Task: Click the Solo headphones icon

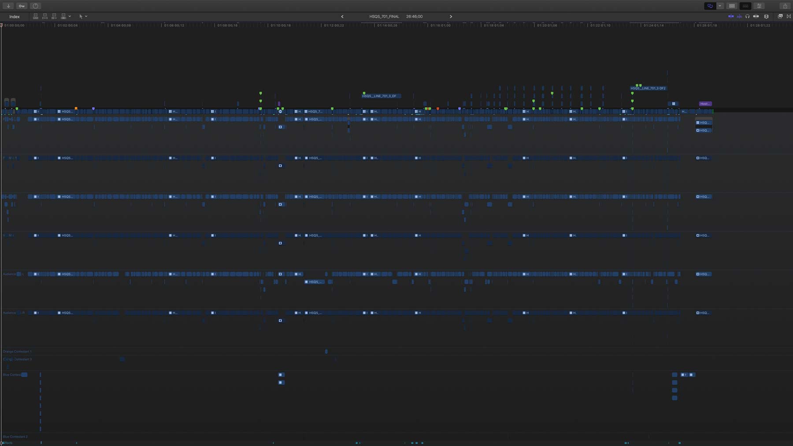Action: 748,16
